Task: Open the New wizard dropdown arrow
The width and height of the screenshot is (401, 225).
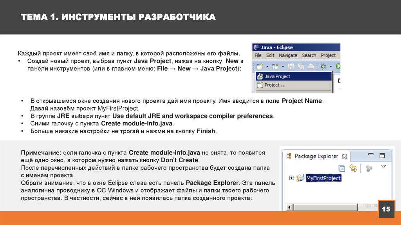Action: point(267,67)
